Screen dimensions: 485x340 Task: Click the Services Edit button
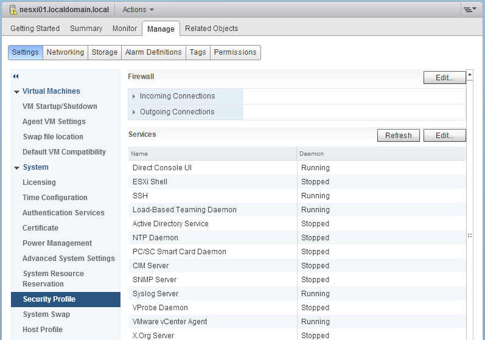coord(444,136)
